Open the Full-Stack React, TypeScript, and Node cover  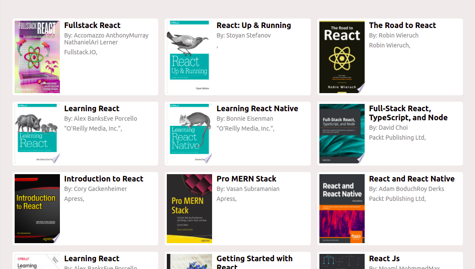point(341,133)
